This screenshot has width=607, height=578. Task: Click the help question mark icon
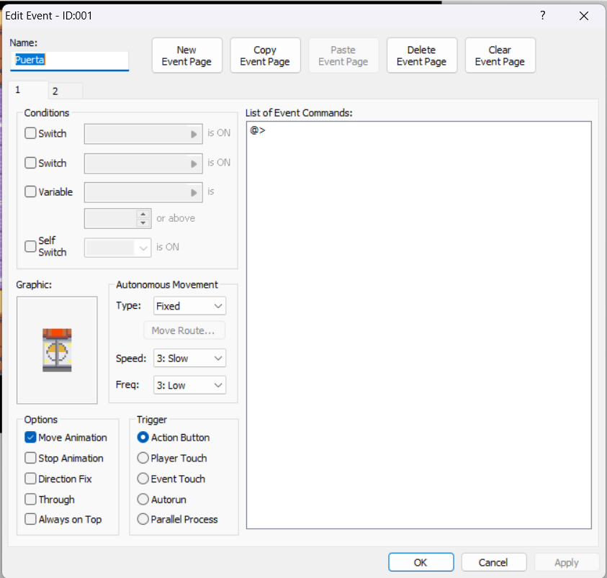543,15
